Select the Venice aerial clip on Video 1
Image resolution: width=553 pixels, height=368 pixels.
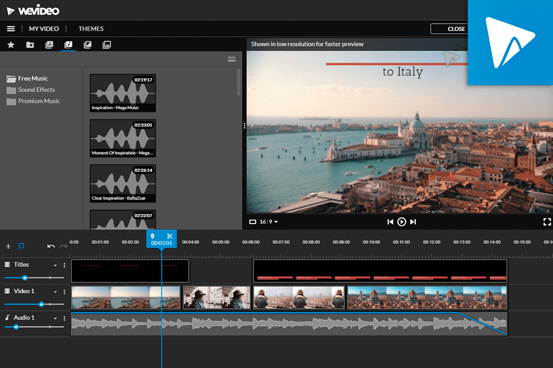pyautogui.click(x=126, y=298)
